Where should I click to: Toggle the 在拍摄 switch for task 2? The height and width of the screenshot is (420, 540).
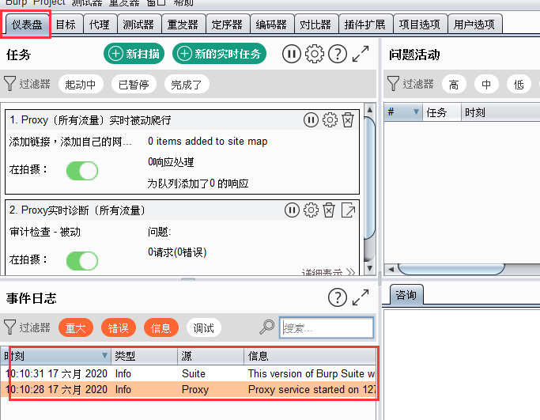point(82,261)
